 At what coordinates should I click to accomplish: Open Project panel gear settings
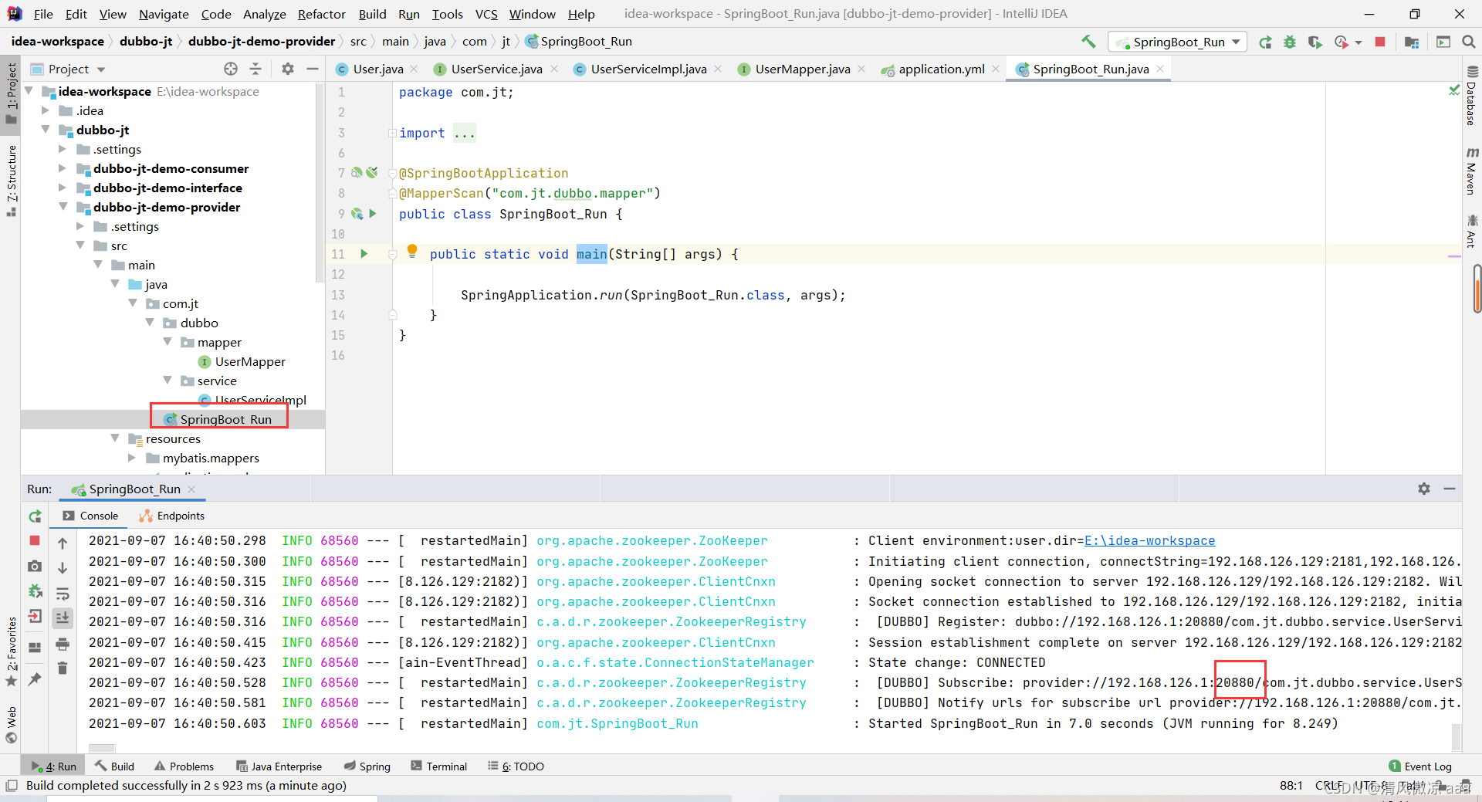288,69
